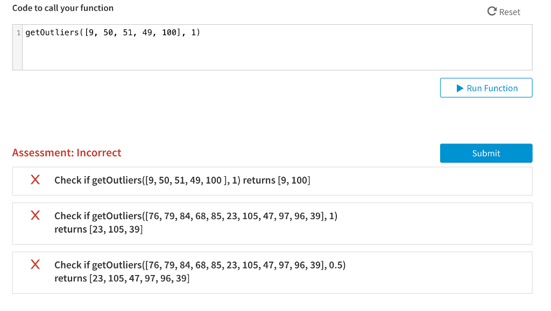Submit the function for assessment

click(x=486, y=153)
